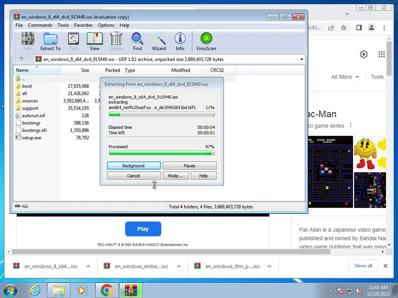Screen dimensions: 398x298
Task: Bookmark page with the star icon
Action: pos(344,28)
